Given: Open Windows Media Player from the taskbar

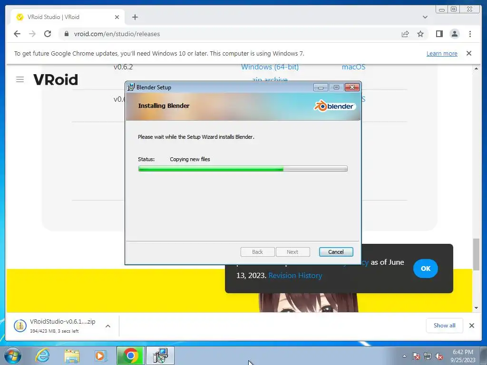Looking at the screenshot, I should 100,355.
